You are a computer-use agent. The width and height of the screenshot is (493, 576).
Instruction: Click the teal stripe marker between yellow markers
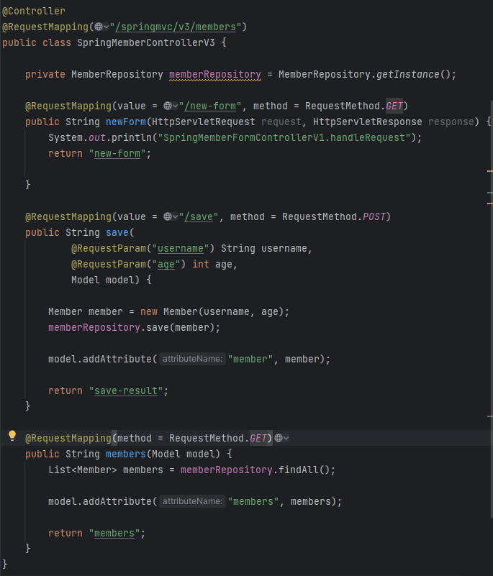pyautogui.click(x=489, y=193)
